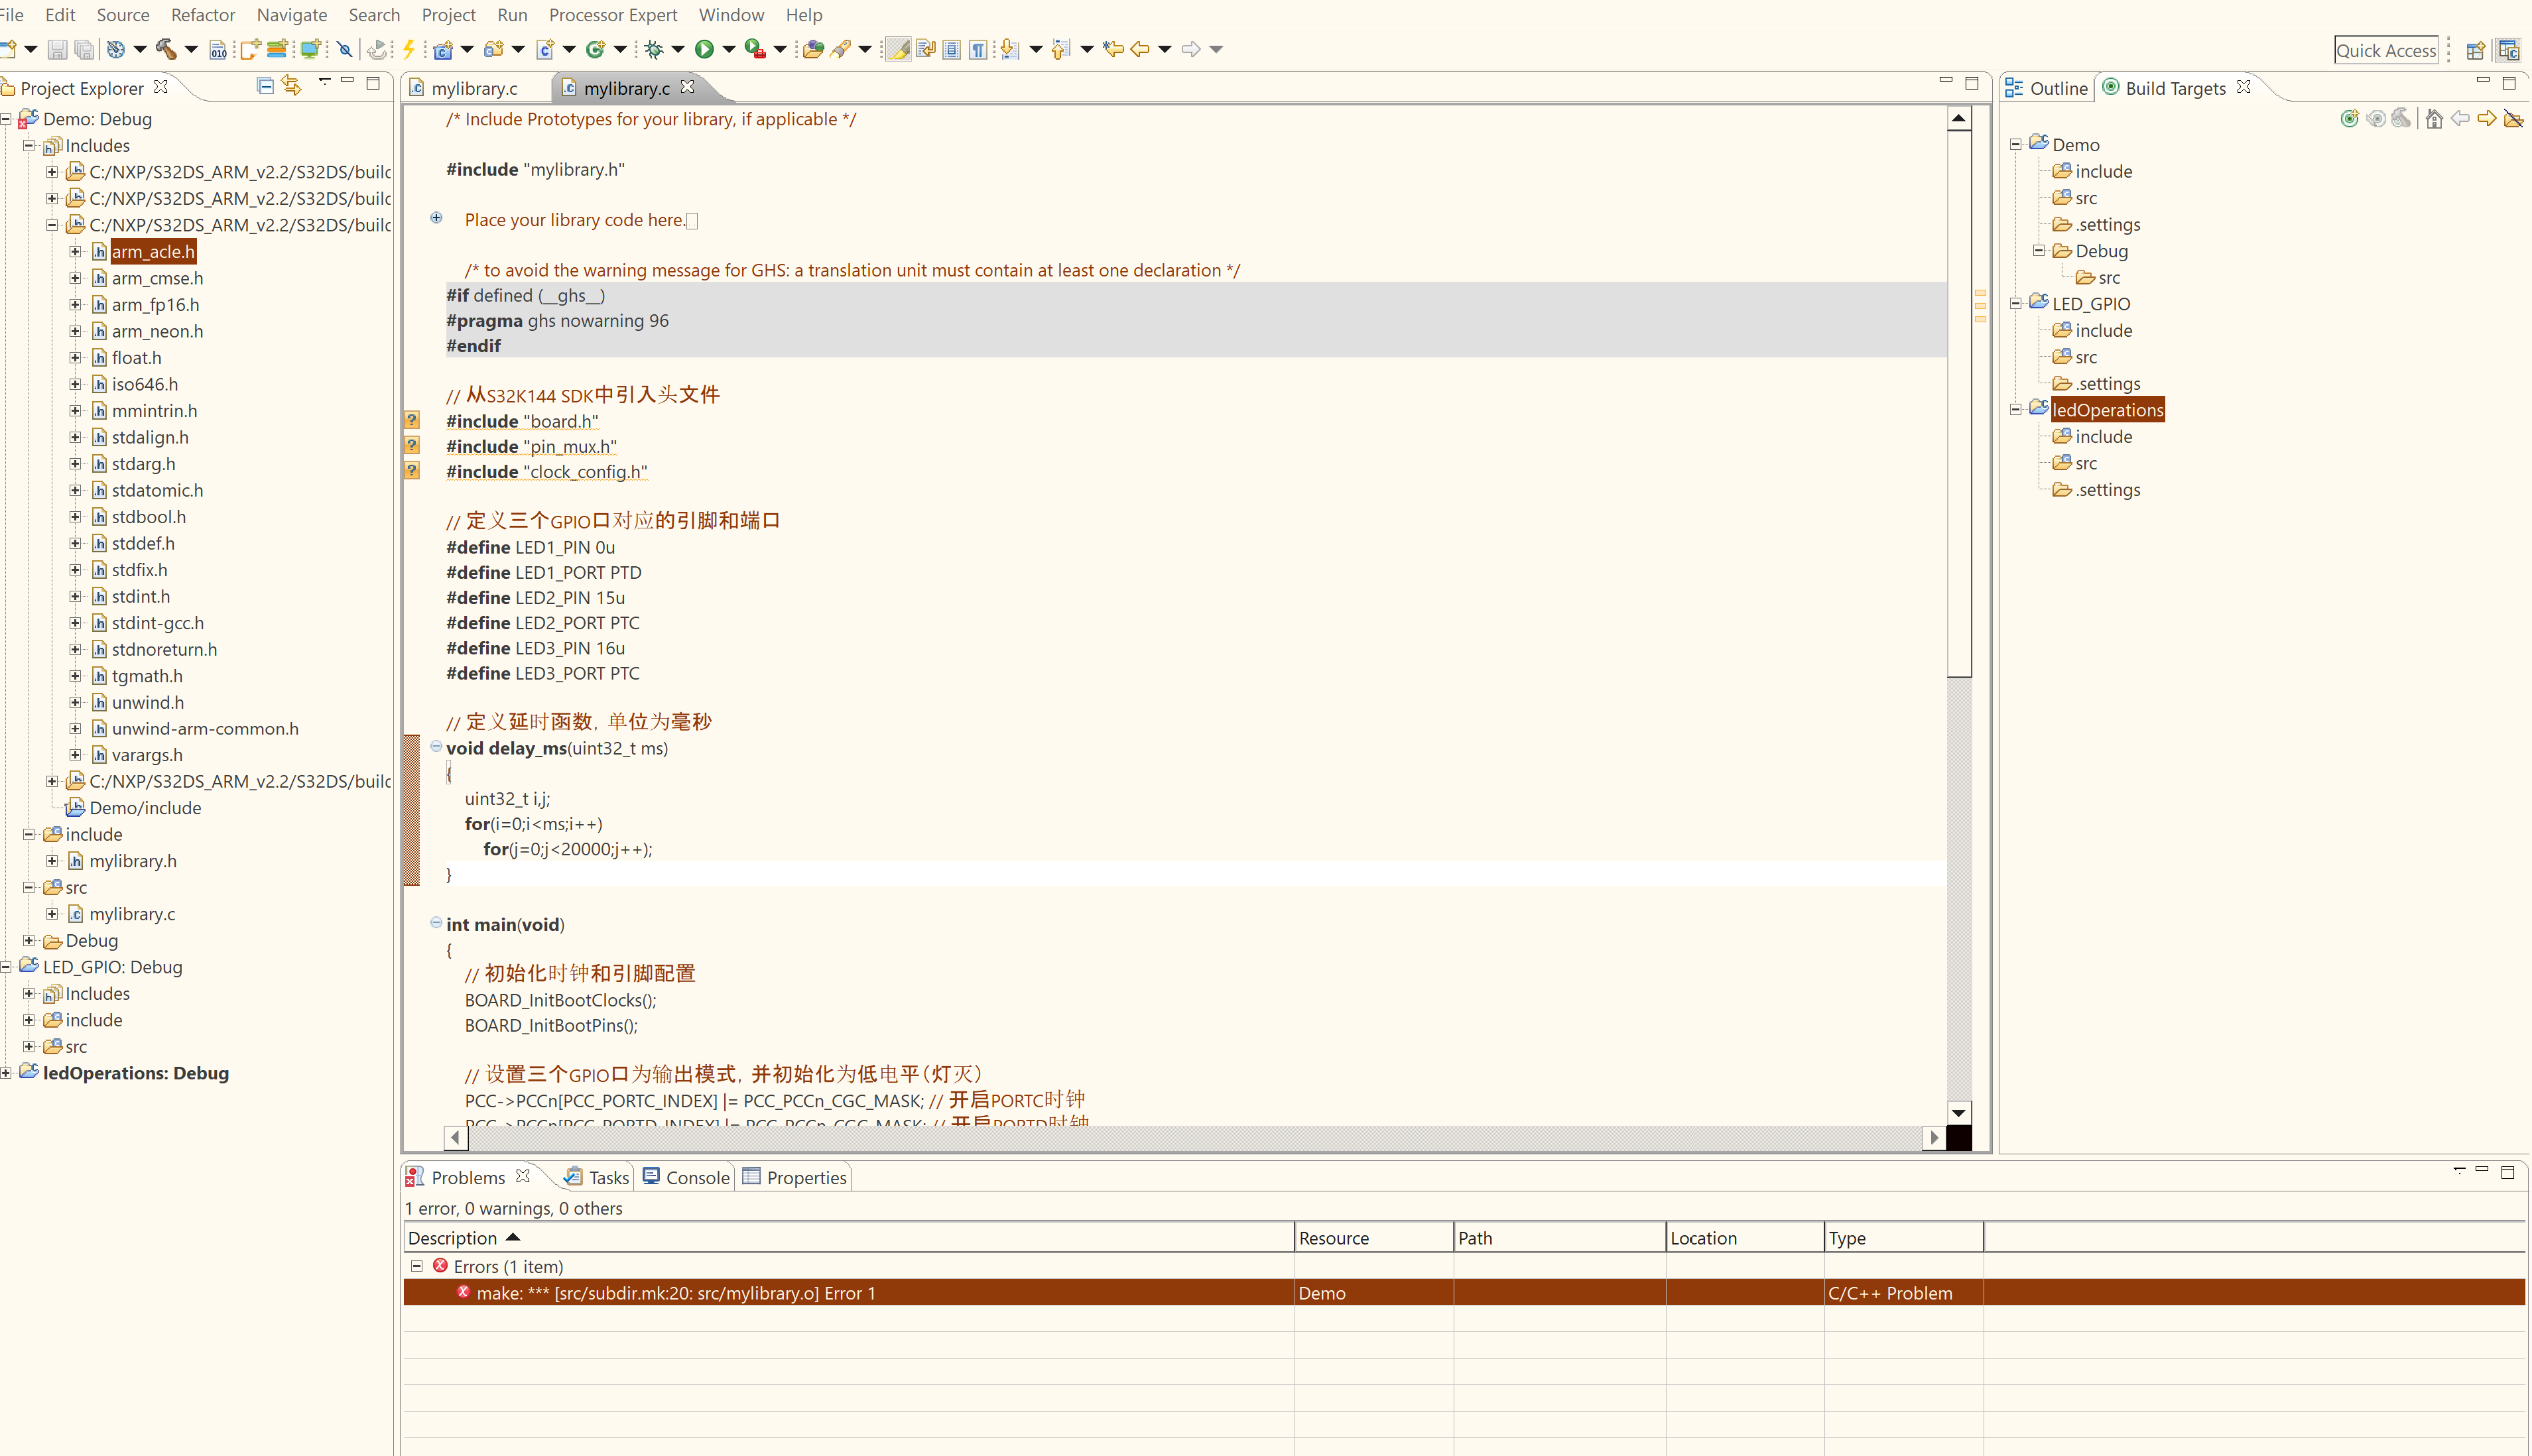Collapse the Errors (1 item) group
2532x1456 pixels.
417,1266
